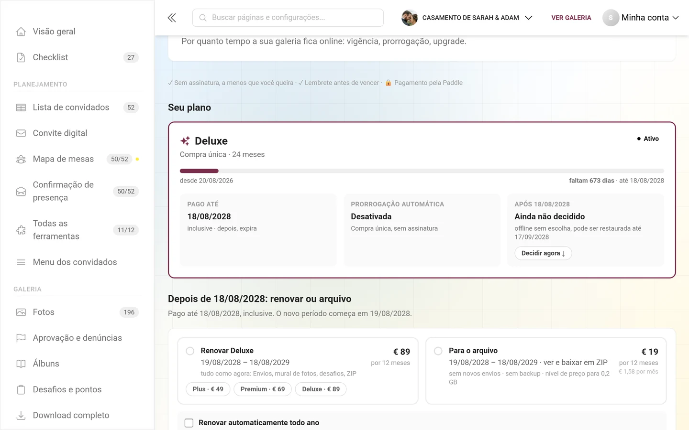The image size is (689, 430).
Task: Click the Lista de convidados table icon
Action: 21,107
